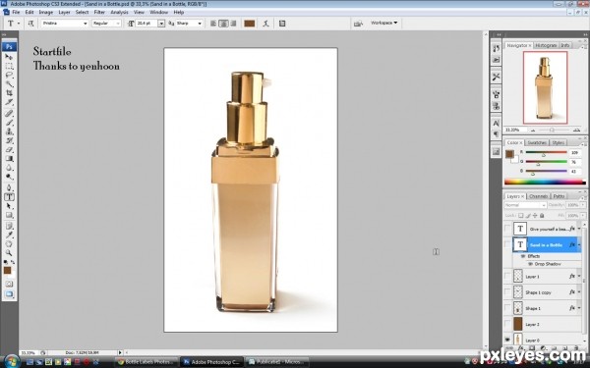Screen dimensions: 590x368
Task: Show the Layer 2 layer
Action: (507, 324)
